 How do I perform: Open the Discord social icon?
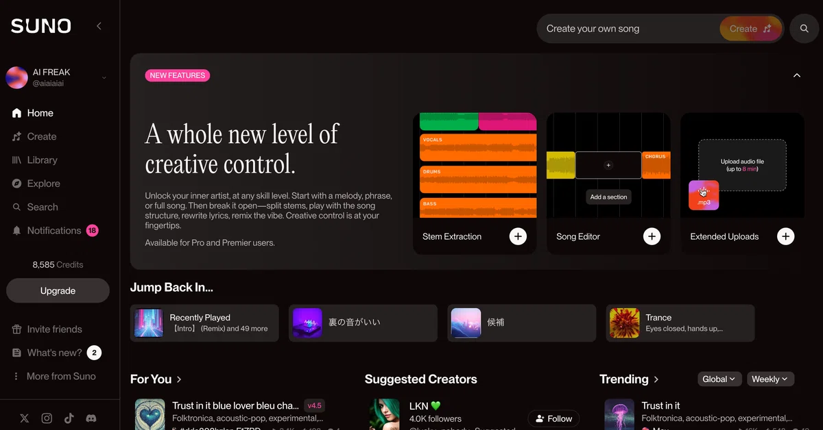point(91,418)
